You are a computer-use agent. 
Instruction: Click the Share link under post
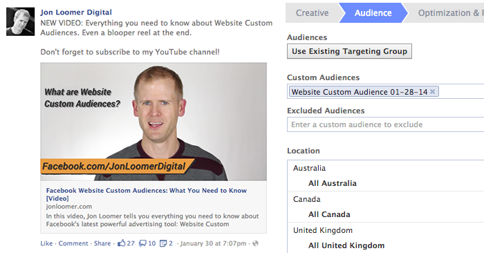[x=102, y=243]
